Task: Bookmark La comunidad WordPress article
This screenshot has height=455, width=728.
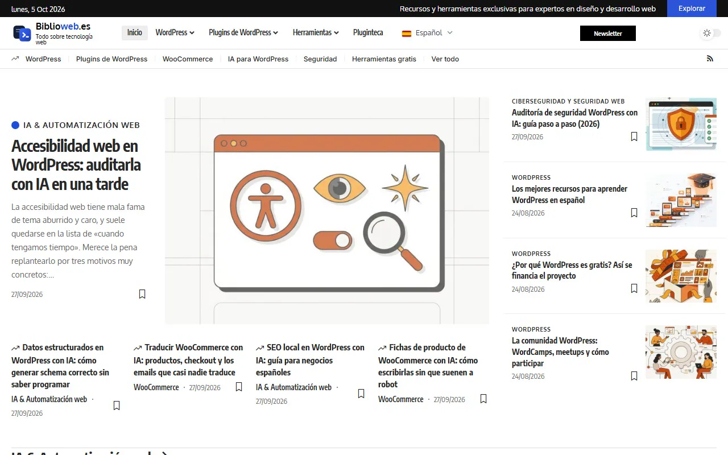Action: coord(634,376)
